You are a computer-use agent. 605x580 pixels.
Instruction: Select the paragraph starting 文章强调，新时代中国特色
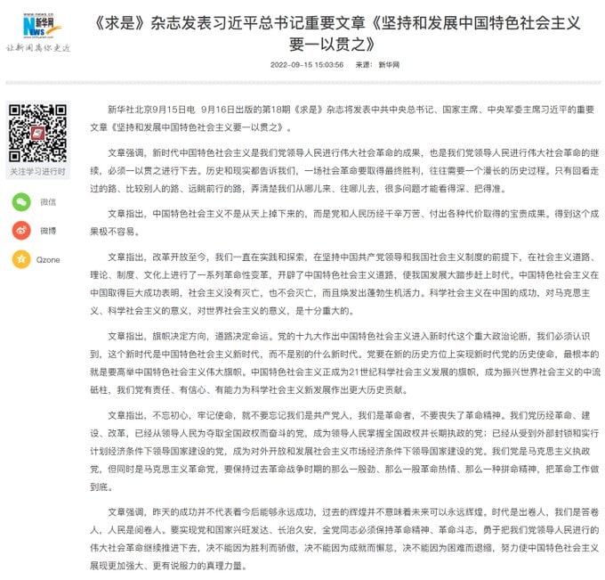(344, 171)
